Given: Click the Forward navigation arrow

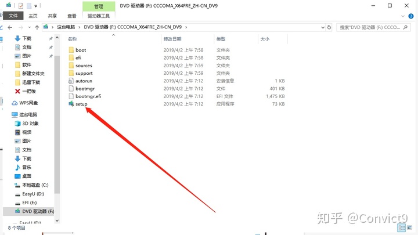Looking at the screenshot, I should 20,27.
